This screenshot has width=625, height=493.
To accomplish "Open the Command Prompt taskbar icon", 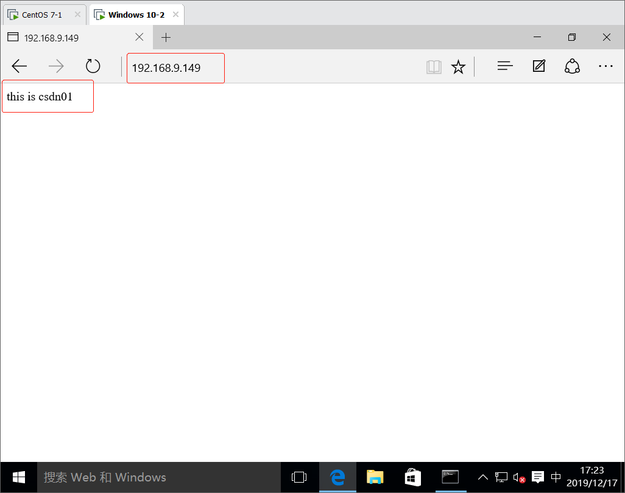I will coord(450,477).
